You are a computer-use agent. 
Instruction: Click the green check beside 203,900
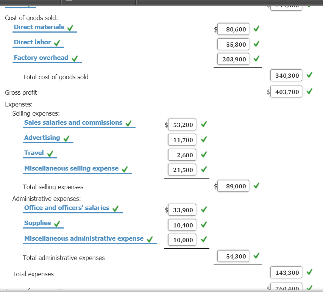click(256, 58)
